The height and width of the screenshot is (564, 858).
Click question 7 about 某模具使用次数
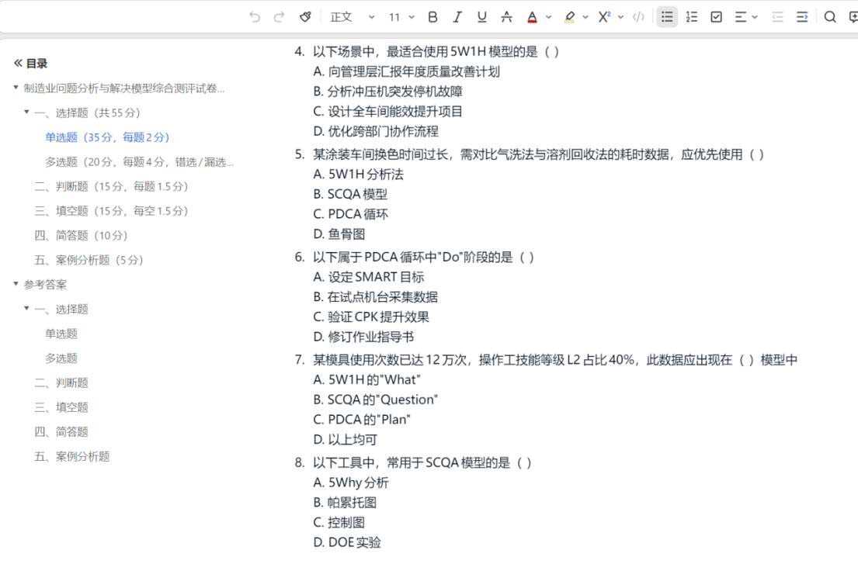[555, 360]
